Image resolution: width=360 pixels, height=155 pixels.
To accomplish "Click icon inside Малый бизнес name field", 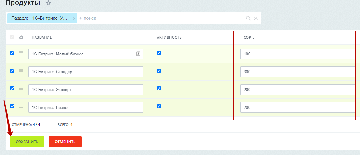I will pos(138,54).
